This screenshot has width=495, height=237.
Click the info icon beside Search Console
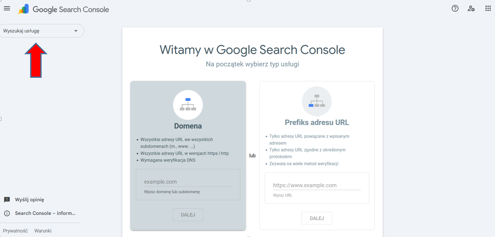click(x=7, y=213)
